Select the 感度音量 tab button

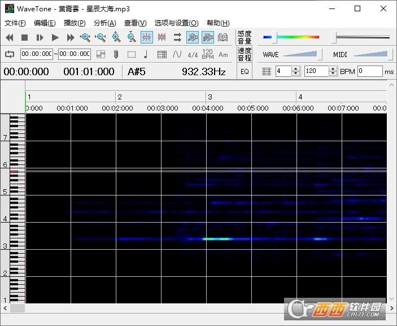tap(245, 37)
